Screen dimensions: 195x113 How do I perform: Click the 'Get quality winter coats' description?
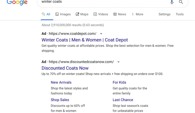(x=108, y=48)
